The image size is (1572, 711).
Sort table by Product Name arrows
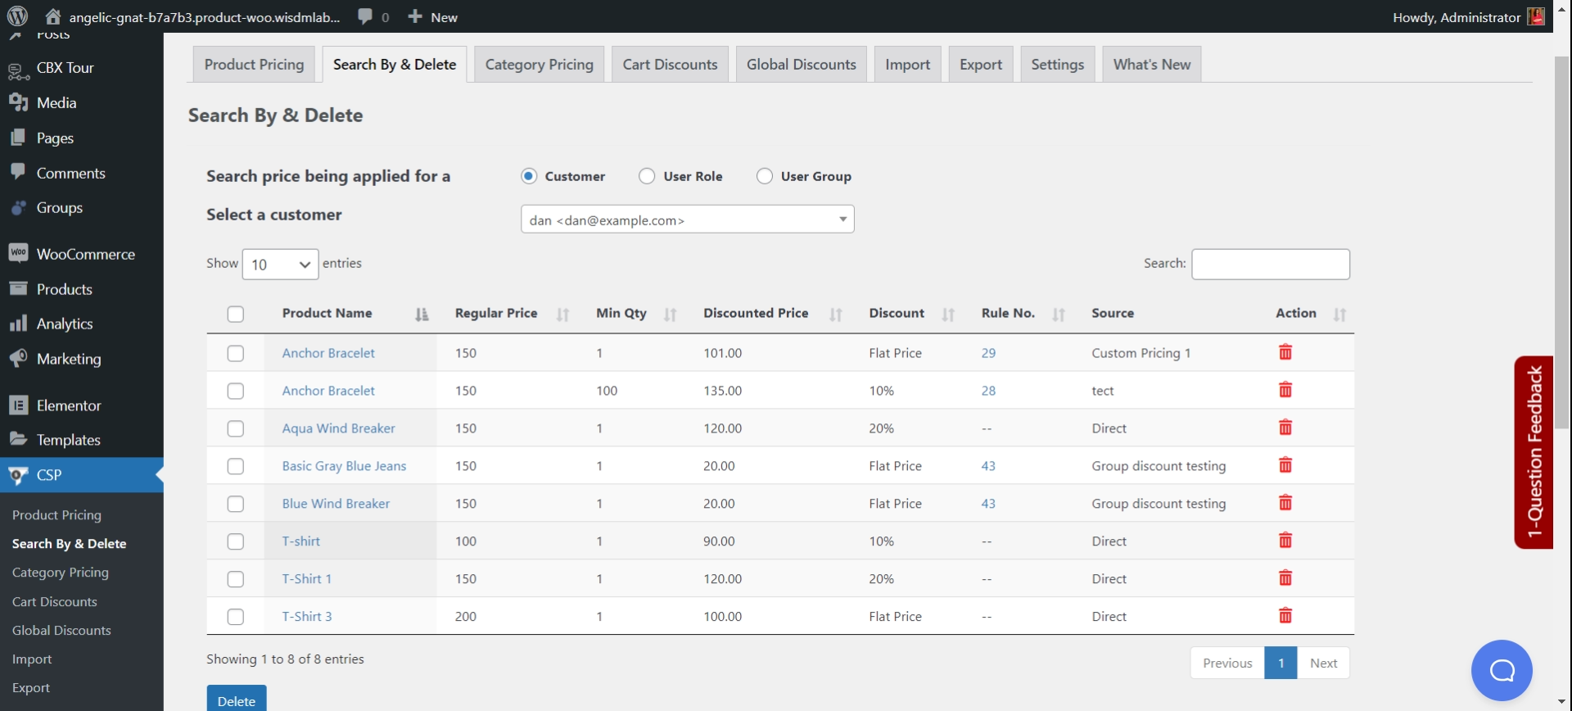(422, 315)
